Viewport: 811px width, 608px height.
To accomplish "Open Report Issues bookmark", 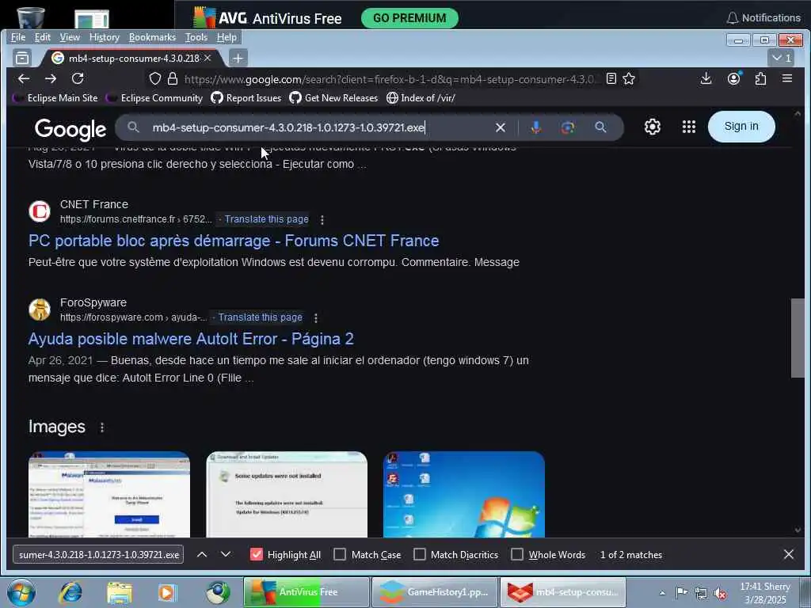I will pyautogui.click(x=246, y=98).
